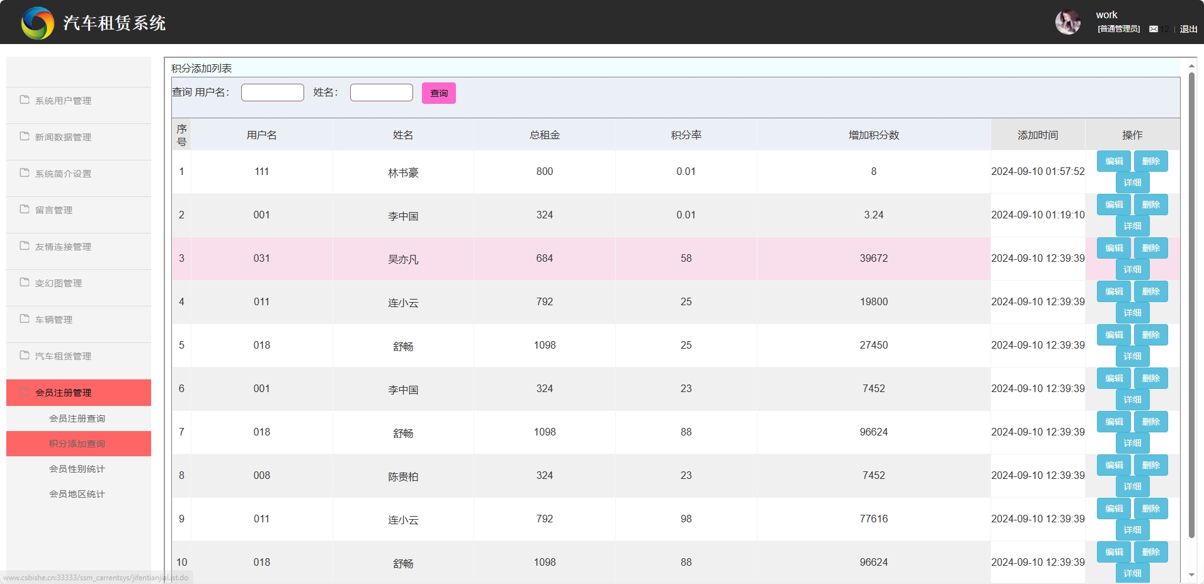The height and width of the screenshot is (584, 1204).
Task: Select the 会员注册查询 submenu item
Action: click(x=77, y=418)
